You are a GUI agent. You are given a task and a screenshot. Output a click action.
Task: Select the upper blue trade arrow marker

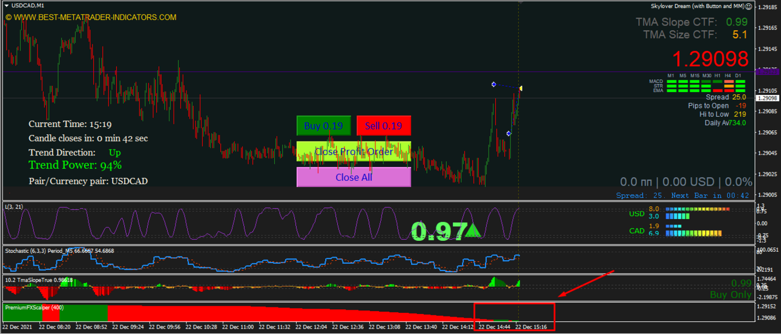[494, 84]
